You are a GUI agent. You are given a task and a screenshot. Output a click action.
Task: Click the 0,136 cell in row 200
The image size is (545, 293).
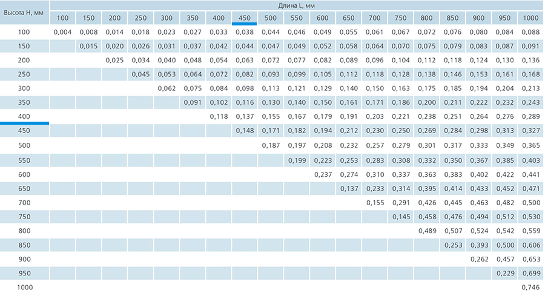(x=530, y=60)
